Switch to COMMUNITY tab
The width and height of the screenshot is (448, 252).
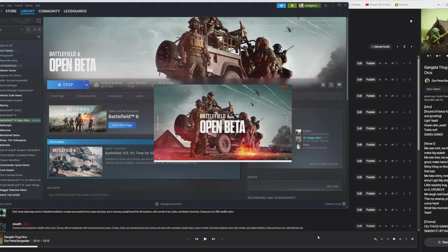[49, 11]
